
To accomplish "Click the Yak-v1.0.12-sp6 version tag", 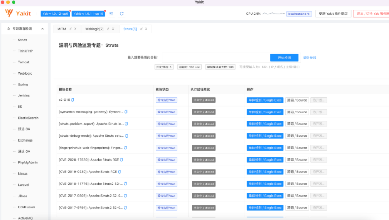I will (55, 14).
